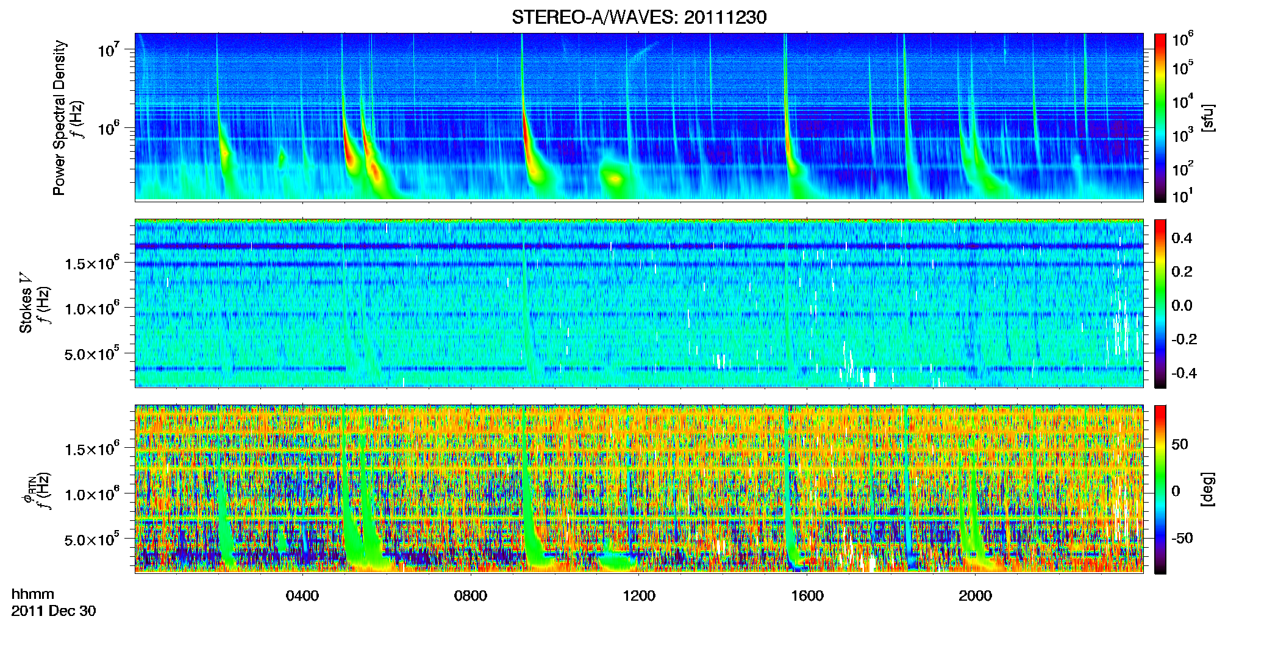
Task: Click the "Stokes V" y-axis label
Action: pyautogui.click(x=26, y=303)
